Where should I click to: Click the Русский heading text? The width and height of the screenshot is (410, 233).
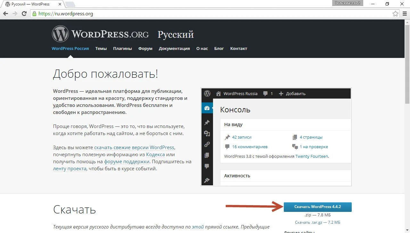[x=176, y=35]
